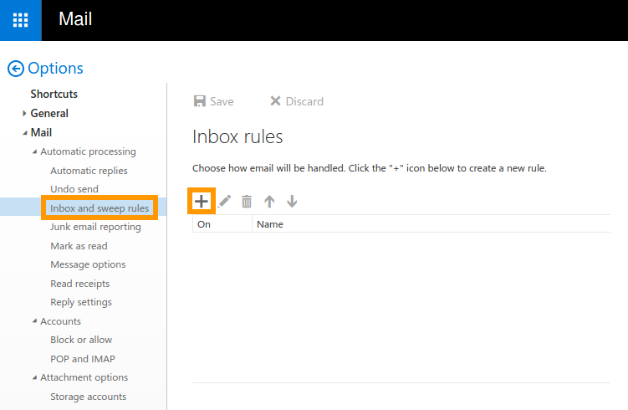Add a new inbox rule with plus icon
The height and width of the screenshot is (410, 628).
pyautogui.click(x=201, y=202)
